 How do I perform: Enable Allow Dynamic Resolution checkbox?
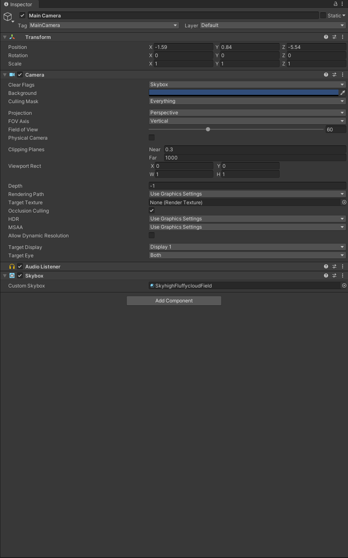[x=152, y=235]
